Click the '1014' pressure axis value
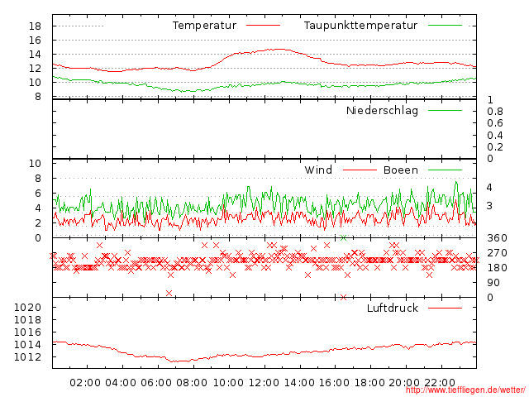This screenshot has width=529, height=397. (x=27, y=345)
